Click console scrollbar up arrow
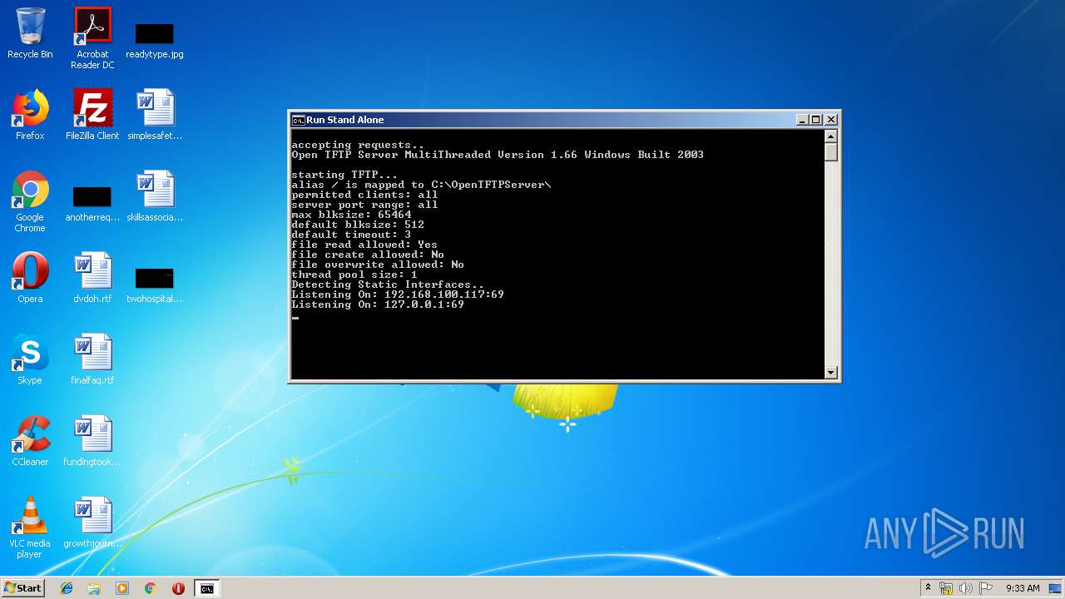The image size is (1065, 599). coord(830,136)
